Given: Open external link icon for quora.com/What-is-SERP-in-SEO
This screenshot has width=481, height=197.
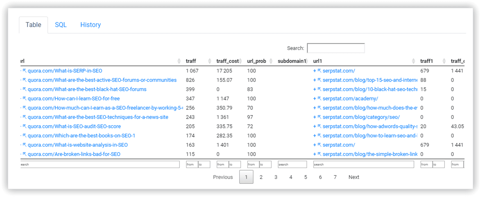Looking at the screenshot, I should 24,71.
